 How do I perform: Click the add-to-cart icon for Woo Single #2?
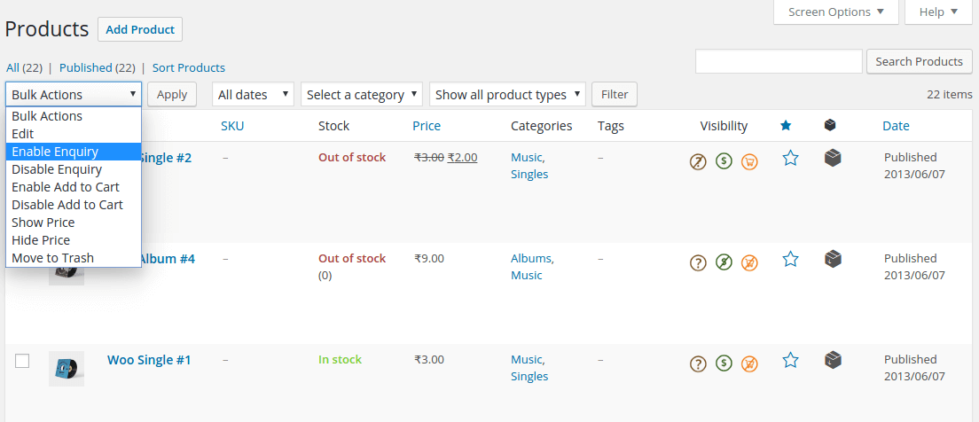749,161
